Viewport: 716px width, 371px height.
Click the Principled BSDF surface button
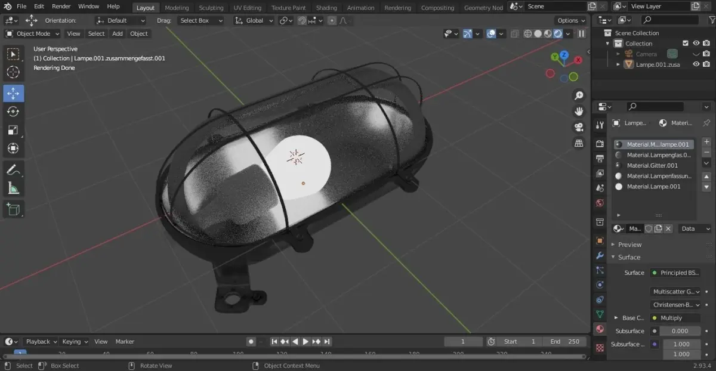[675, 273]
